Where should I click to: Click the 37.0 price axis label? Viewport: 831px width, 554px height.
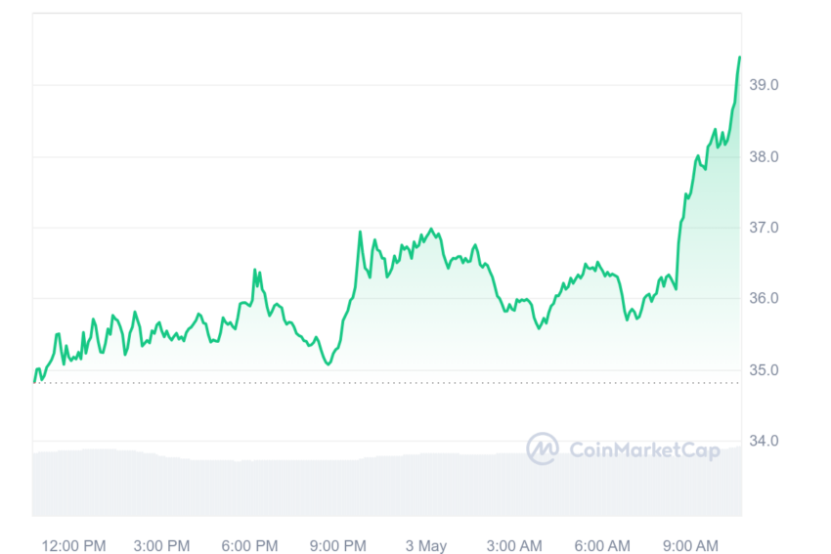point(764,228)
